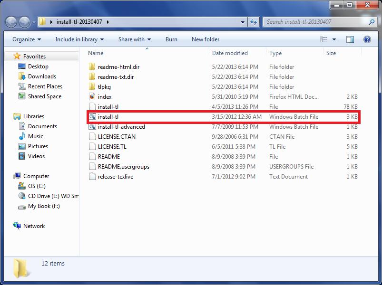Open the Help question mark icon
This screenshot has height=285, width=382.
pyautogui.click(x=367, y=39)
